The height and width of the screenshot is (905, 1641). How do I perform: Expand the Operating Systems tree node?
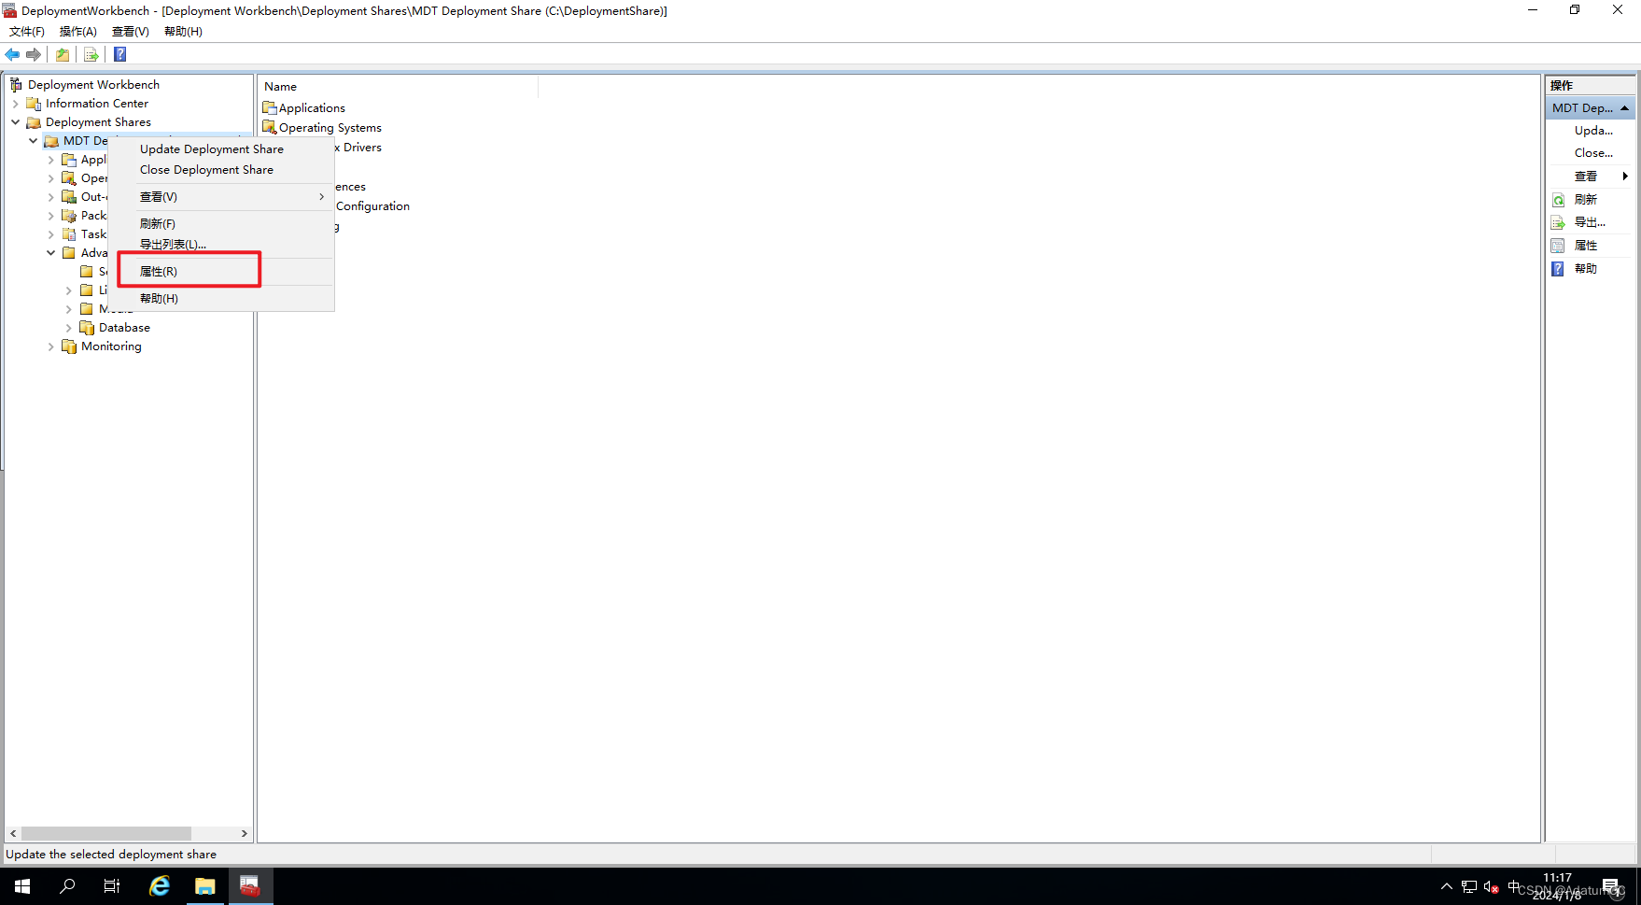pos(51,178)
